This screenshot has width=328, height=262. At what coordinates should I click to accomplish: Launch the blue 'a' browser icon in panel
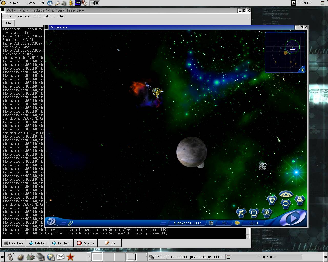pyautogui.click(x=50, y=3)
